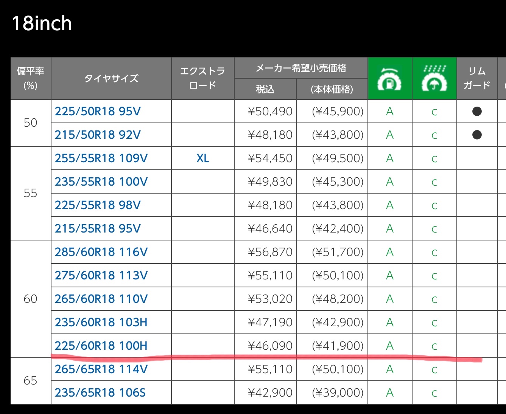The width and height of the screenshot is (506, 414).
Task: Open the 265/65R18 114V tire link
Action: pos(101,369)
